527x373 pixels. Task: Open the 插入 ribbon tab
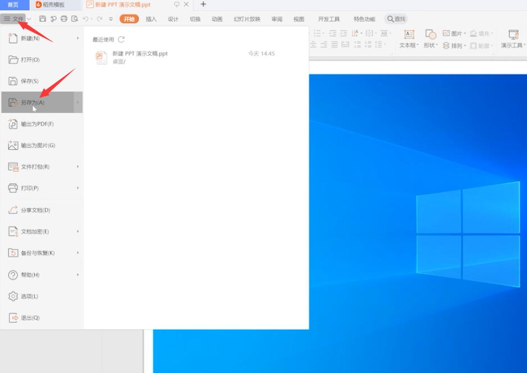click(151, 19)
